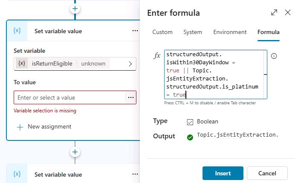This screenshot has width=301, height=183.
Task: Open bottom Set variable value card ellipsis menu
Action: click(x=135, y=174)
